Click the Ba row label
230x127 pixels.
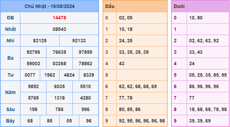coord(10,58)
